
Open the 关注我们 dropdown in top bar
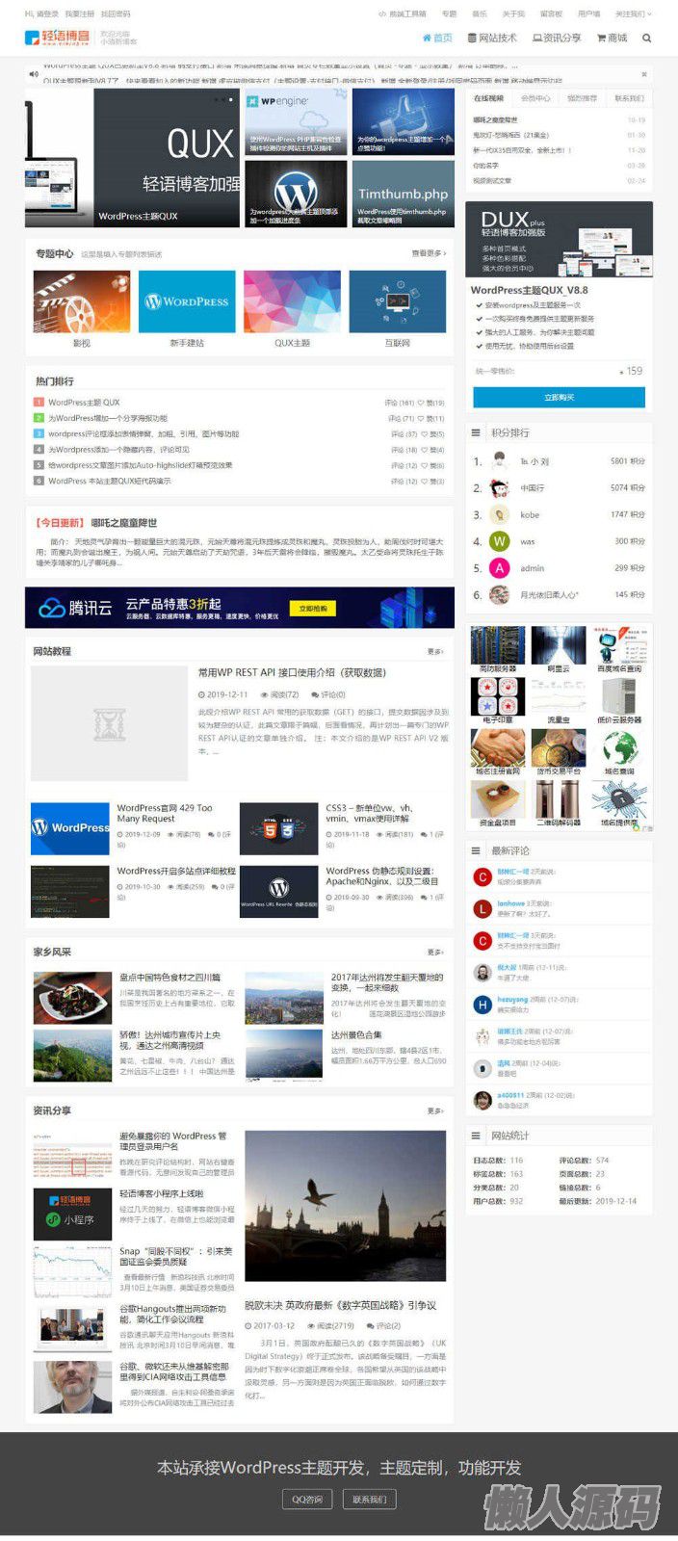pyautogui.click(x=633, y=14)
